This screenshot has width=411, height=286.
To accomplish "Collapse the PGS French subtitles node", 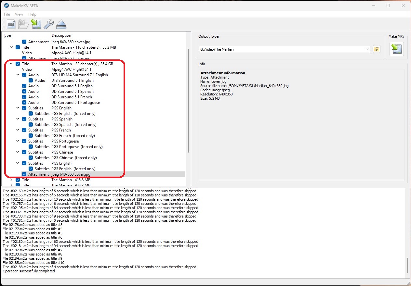I will (x=18, y=130).
